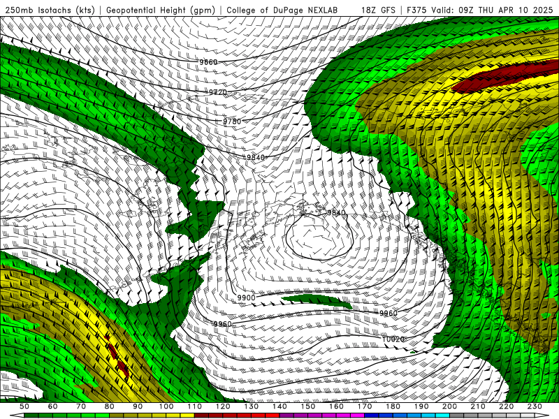Click the 160 value on the color scale
The image size is (559, 419).
point(336,406)
